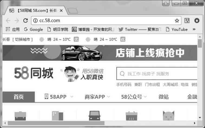Click the 电信 hot search link
The height and width of the screenshot is (128, 205).
tap(185, 85)
